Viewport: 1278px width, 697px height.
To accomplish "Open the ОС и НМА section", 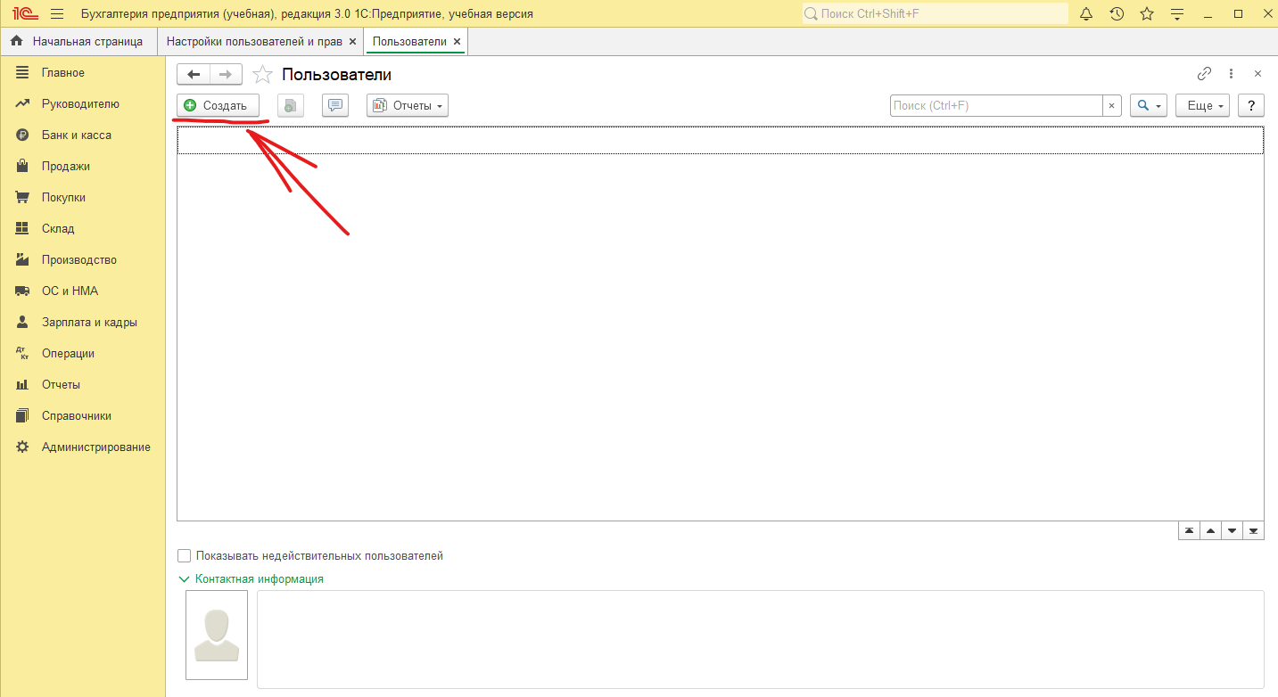I will (70, 291).
